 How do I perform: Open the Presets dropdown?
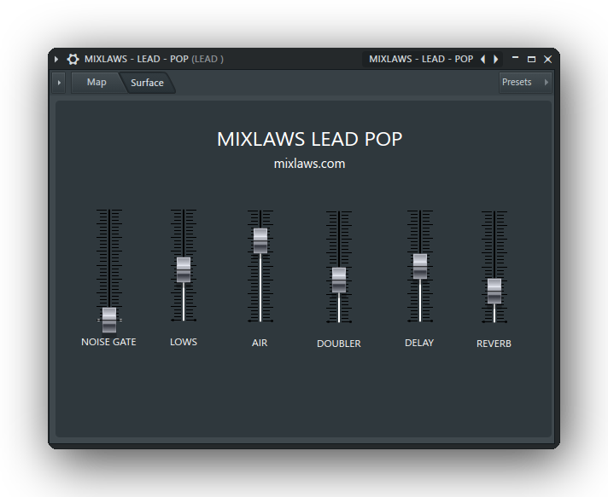tap(525, 82)
